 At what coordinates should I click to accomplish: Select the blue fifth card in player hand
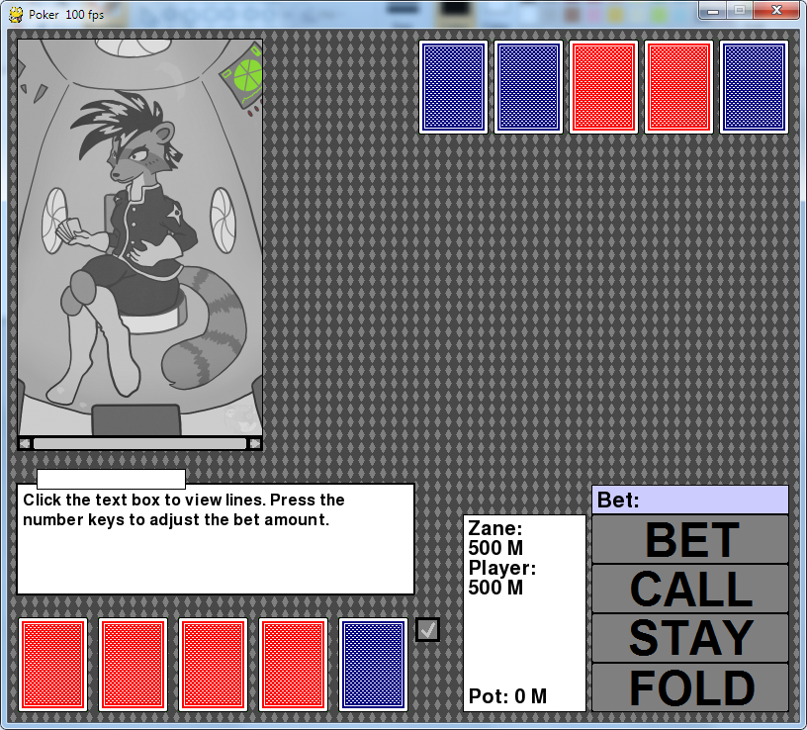(x=374, y=665)
